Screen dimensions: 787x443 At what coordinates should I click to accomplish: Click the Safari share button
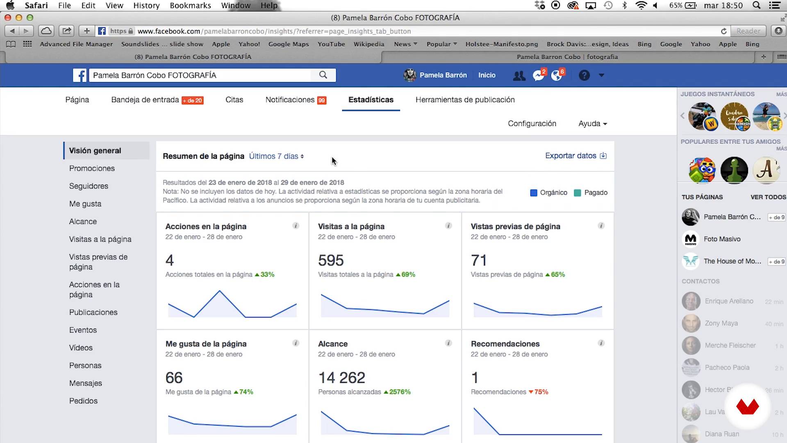[x=66, y=31]
